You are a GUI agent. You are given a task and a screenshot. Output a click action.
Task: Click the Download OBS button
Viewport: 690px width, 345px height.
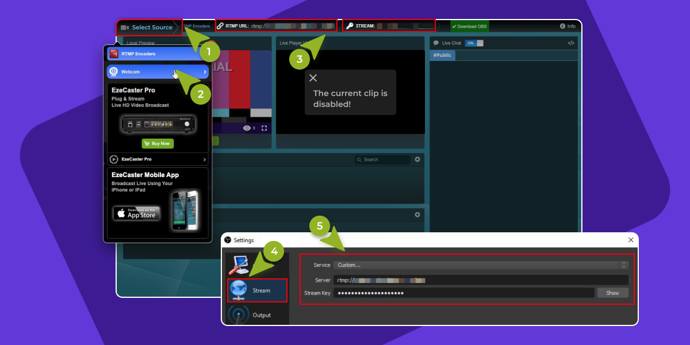[469, 26]
